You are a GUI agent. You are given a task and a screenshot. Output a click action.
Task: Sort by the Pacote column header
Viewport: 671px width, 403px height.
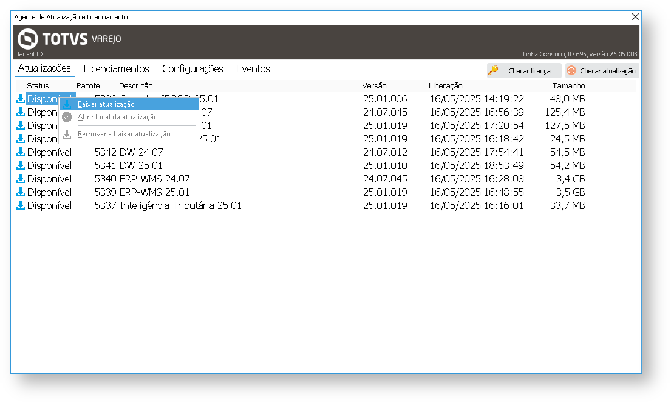[x=88, y=86]
